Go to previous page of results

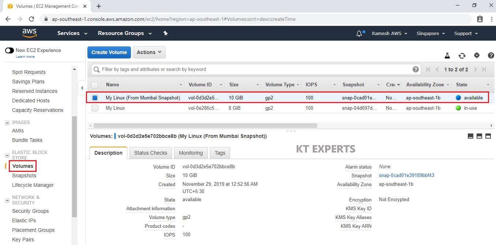coord(437,69)
